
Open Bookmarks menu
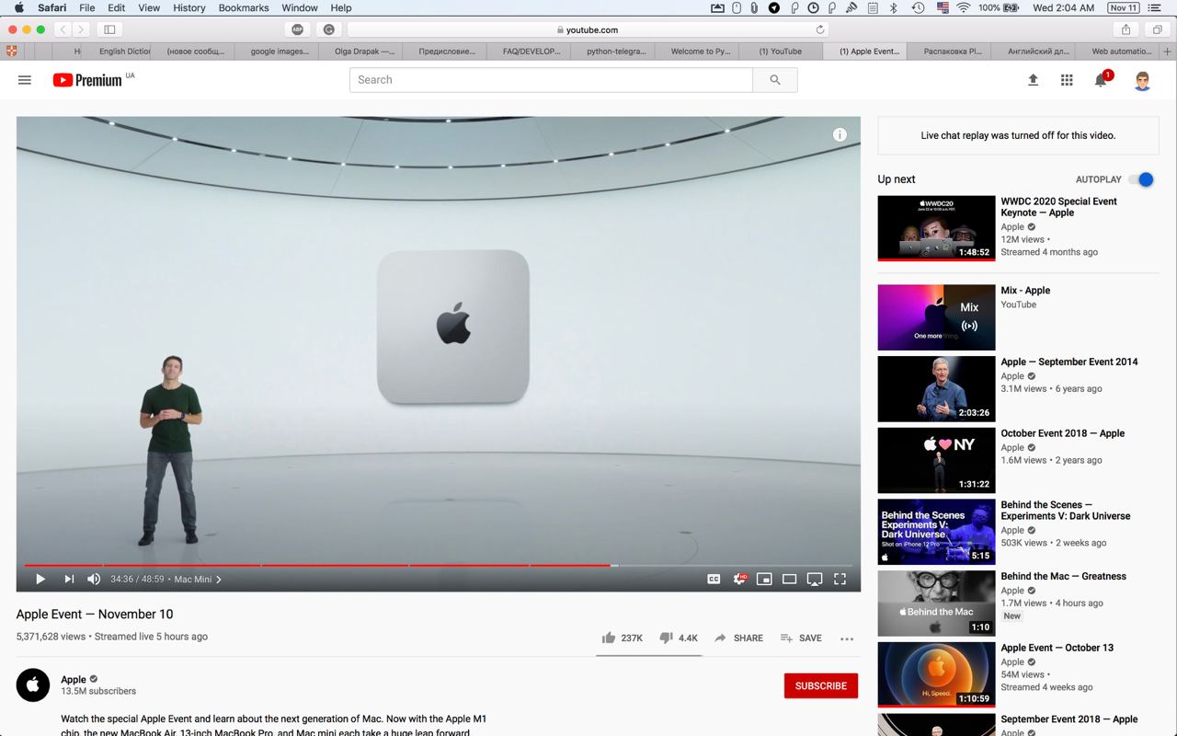[x=244, y=7]
